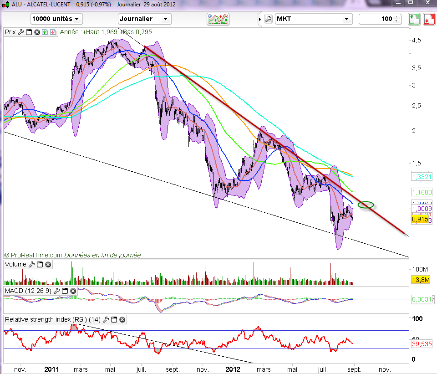The image size is (437, 374).
Task: Click the quantity stepper arrows beside 100
Action: [x=396, y=19]
